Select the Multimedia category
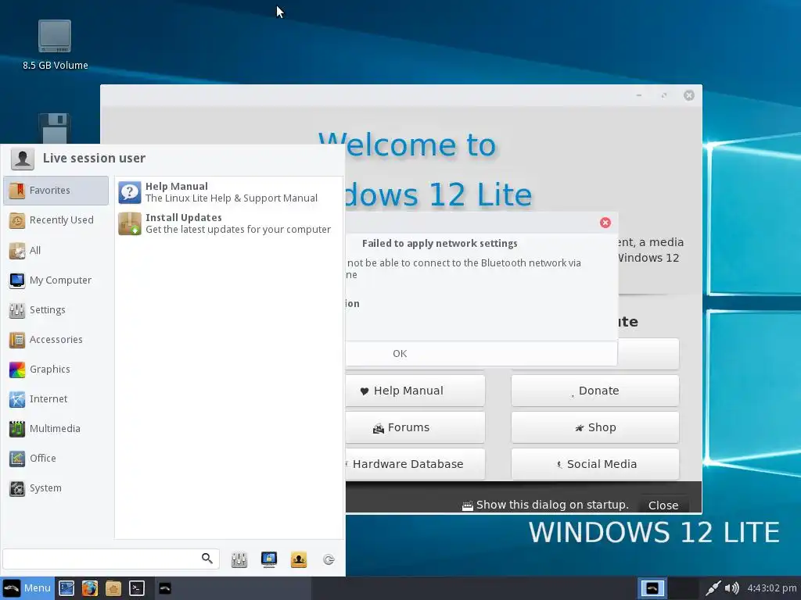Viewport: 801px width, 600px height. point(56,429)
